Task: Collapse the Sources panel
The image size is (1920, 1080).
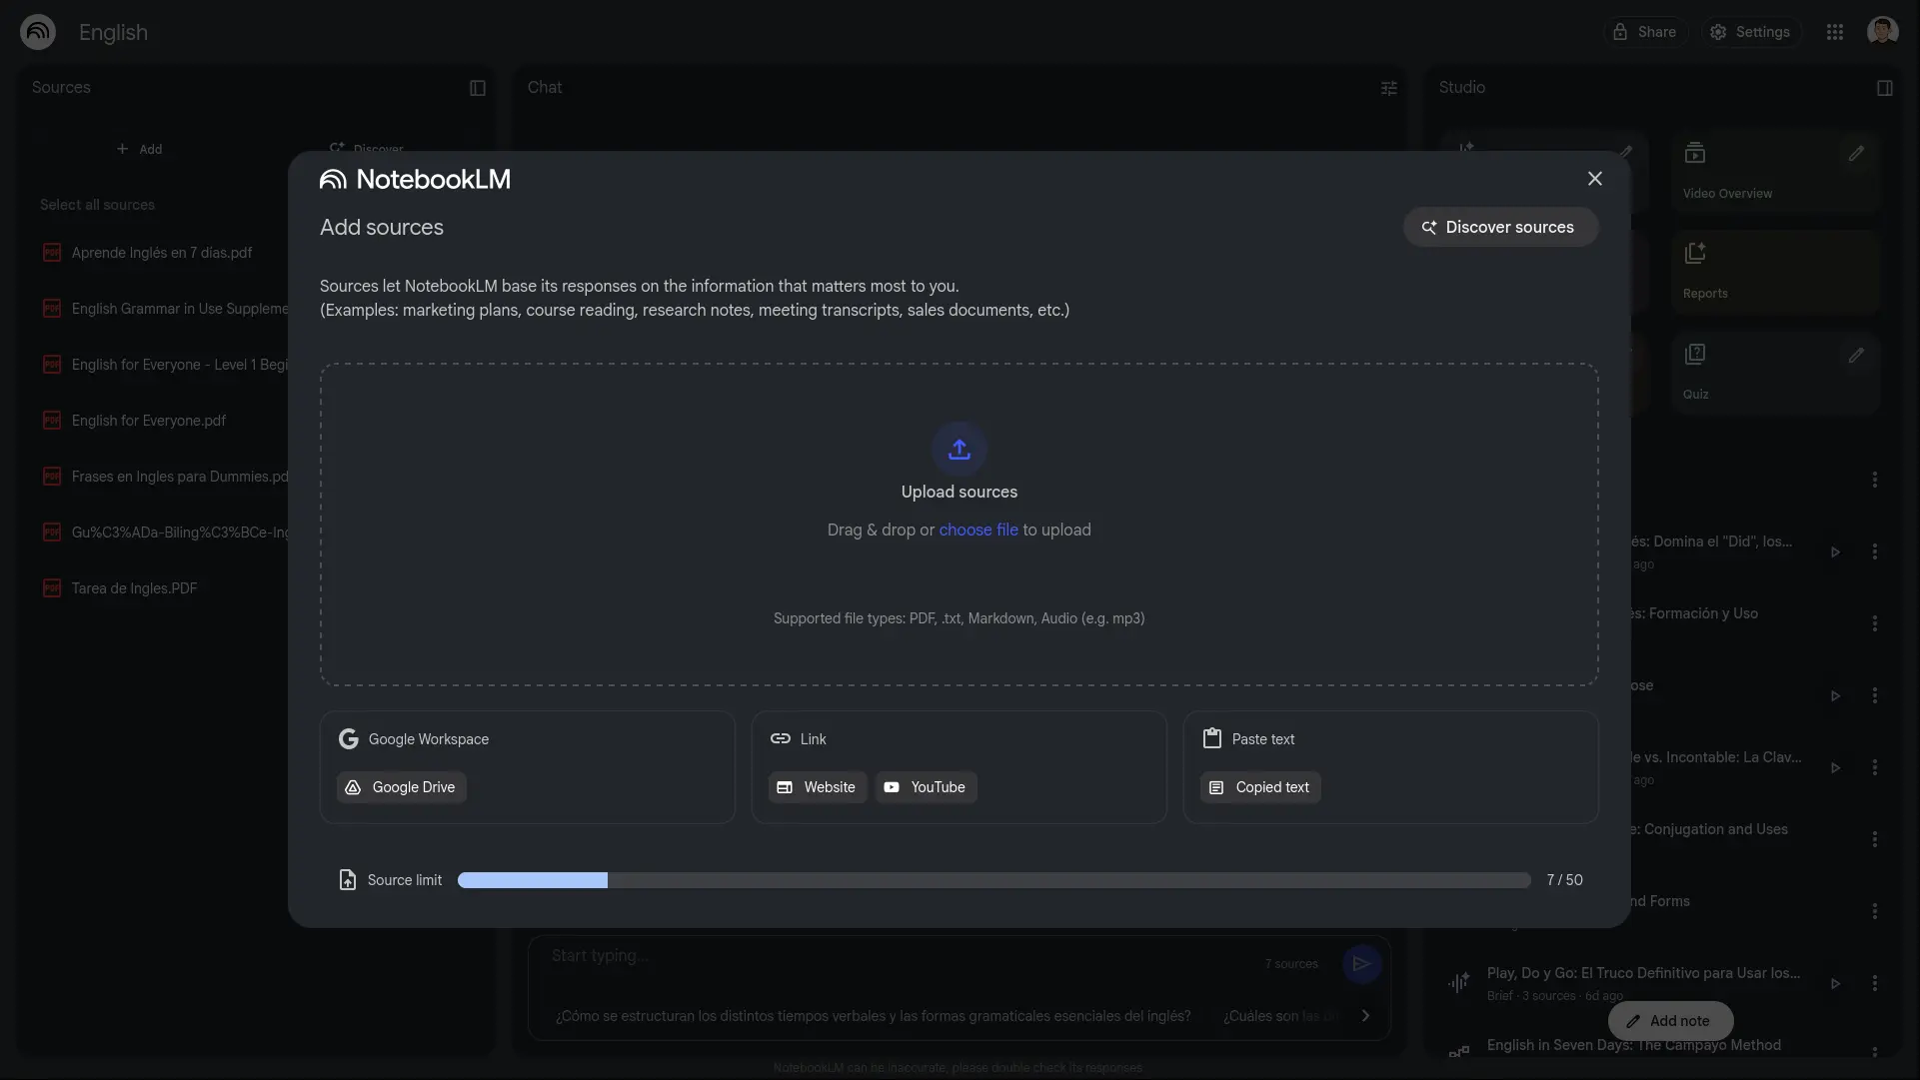Action: 477,88
